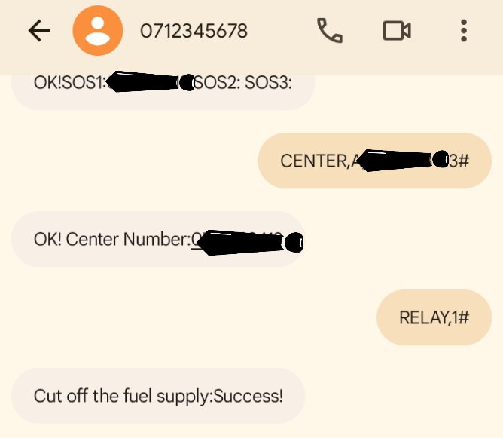Open the three-dot more options menu

[463, 30]
